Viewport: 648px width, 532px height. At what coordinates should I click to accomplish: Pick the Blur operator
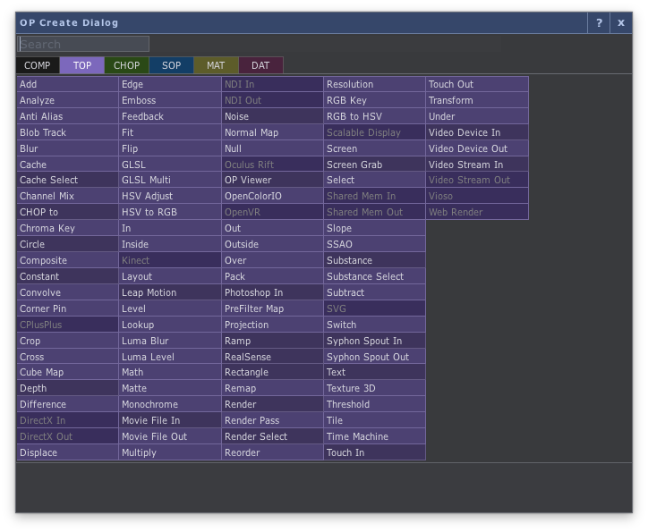tap(68, 148)
